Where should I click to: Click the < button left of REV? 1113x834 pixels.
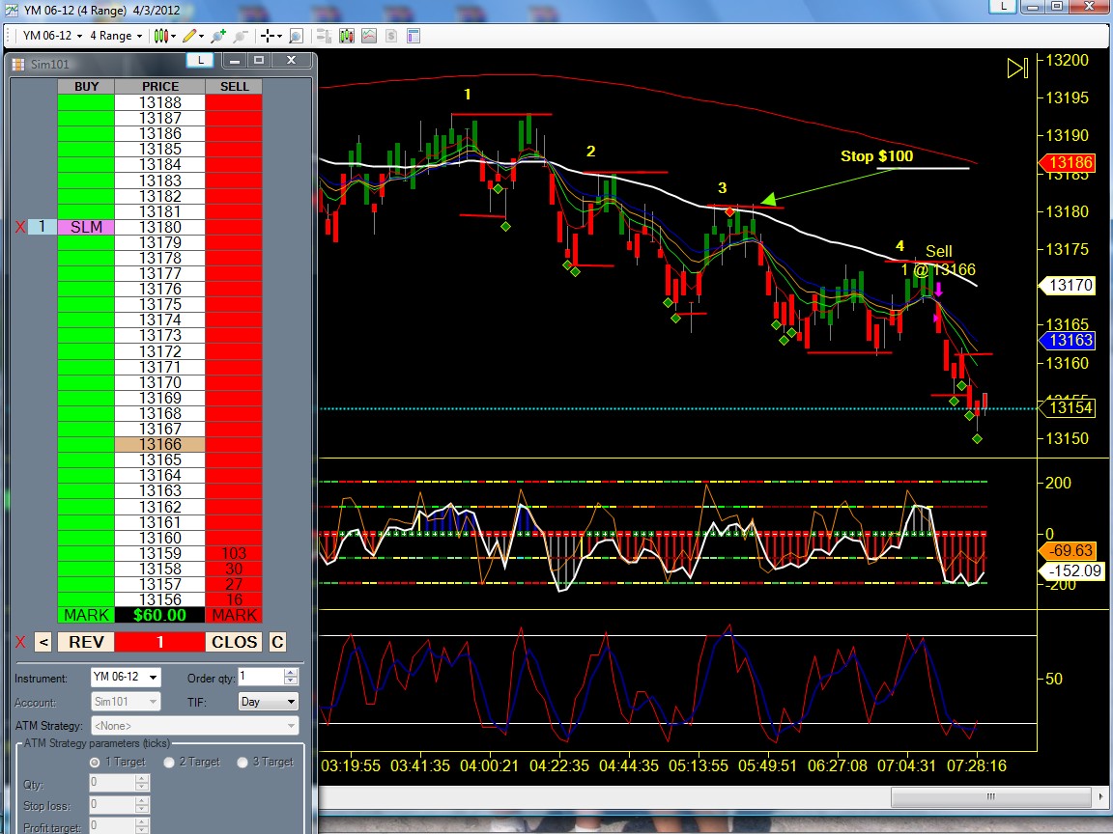click(x=43, y=642)
